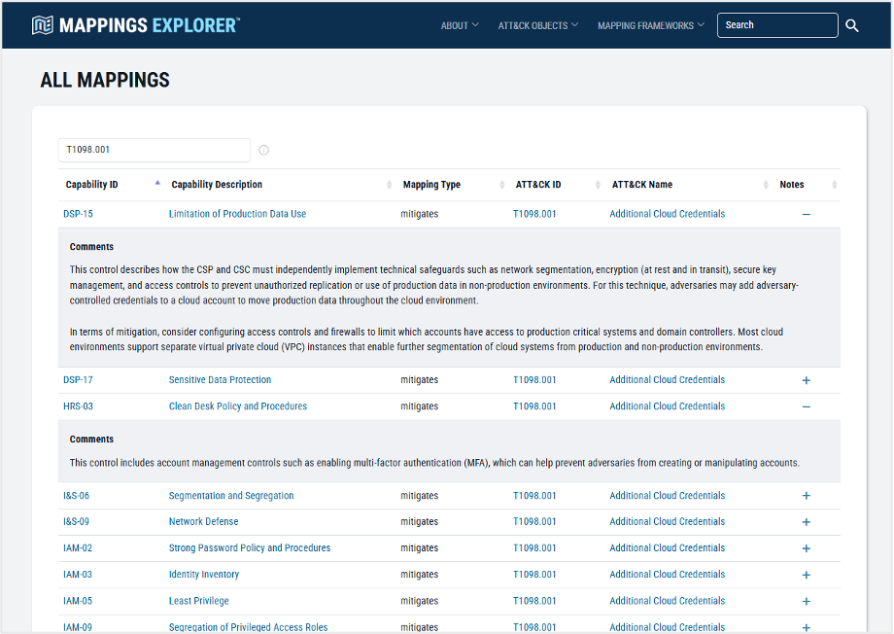Show notes for IAM-05 Least Privilege
This screenshot has width=894, height=634.
[x=806, y=601]
